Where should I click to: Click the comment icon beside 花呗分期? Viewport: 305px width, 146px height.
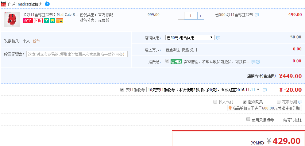pyautogui.click(x=300, y=102)
